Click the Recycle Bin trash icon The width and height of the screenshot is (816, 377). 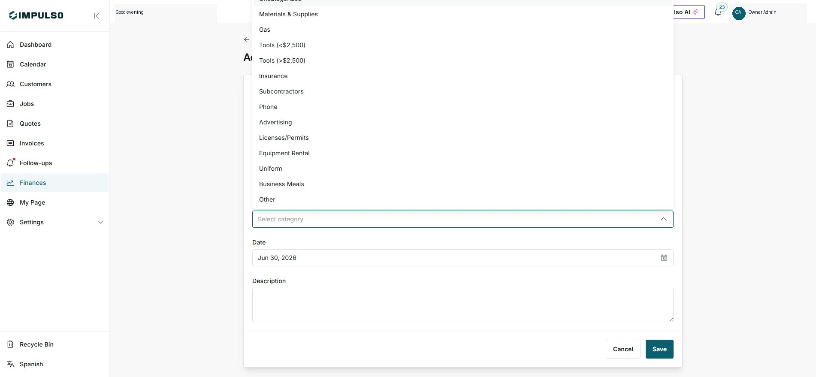tap(10, 344)
